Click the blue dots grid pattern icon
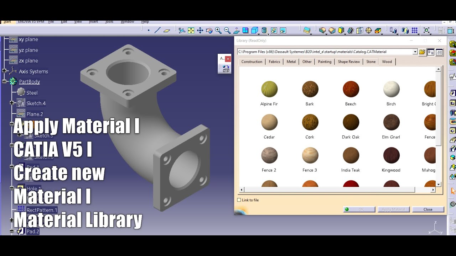456x256 pixels. (415, 31)
